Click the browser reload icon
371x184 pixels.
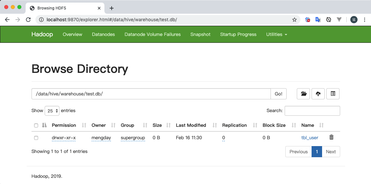pyautogui.click(x=28, y=20)
